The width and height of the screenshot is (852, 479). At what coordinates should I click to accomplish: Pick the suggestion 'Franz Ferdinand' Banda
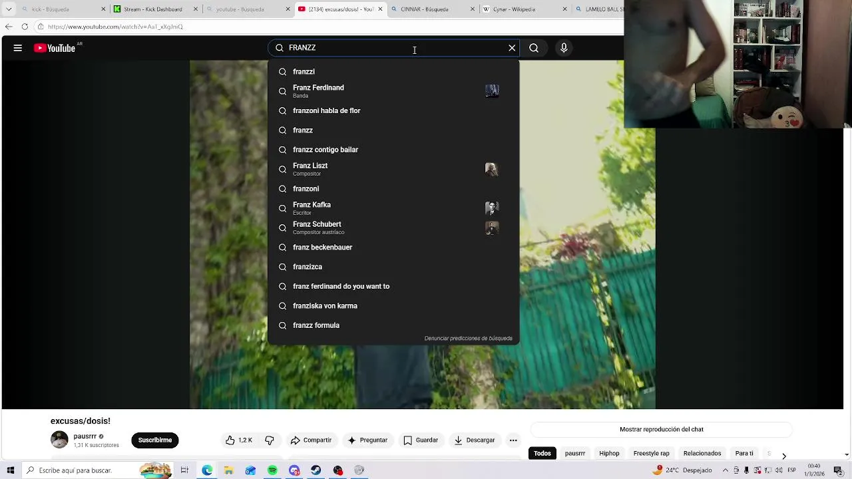[393, 91]
